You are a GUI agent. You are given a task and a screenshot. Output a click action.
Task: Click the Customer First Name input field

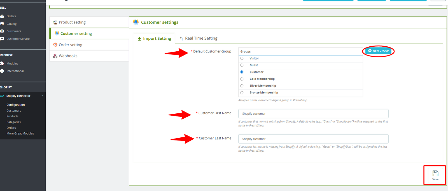[x=313, y=114]
